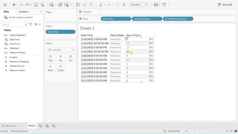
Task: Click the 1/15/2022 10:46:00 PM row label
Action: coord(94,52)
